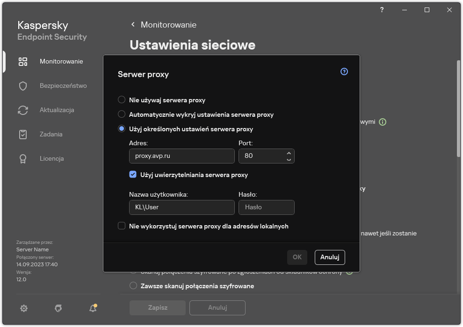Select 'Automatycznie wykryj ustawienia serwera proxy'
The width and height of the screenshot is (463, 327).
tap(122, 114)
